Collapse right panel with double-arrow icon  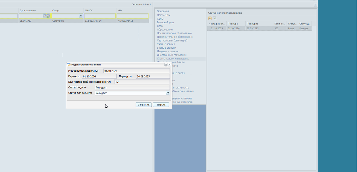[315, 5]
